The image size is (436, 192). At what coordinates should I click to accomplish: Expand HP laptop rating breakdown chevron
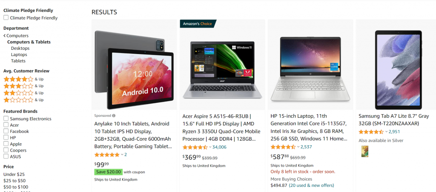[298, 147]
